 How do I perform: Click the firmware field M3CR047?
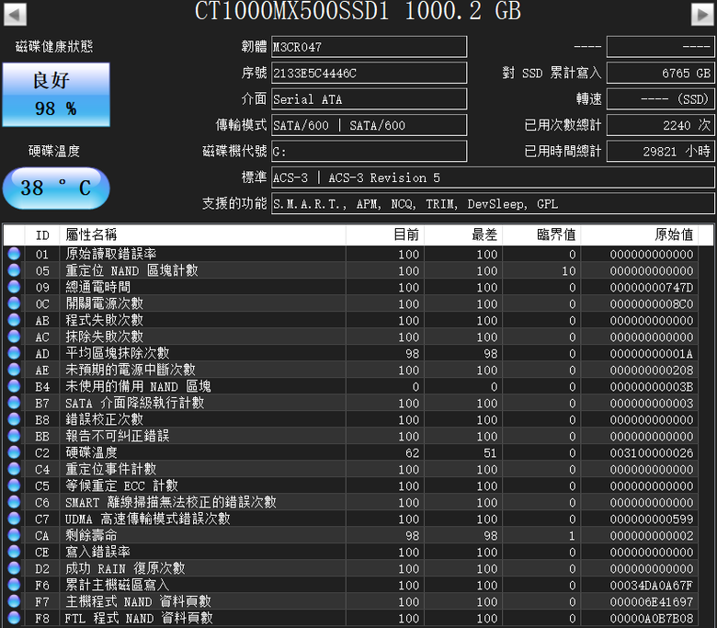point(369,47)
